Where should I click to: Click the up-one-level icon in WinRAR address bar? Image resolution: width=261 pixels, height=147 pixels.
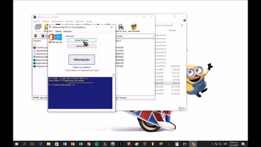click(x=35, y=36)
